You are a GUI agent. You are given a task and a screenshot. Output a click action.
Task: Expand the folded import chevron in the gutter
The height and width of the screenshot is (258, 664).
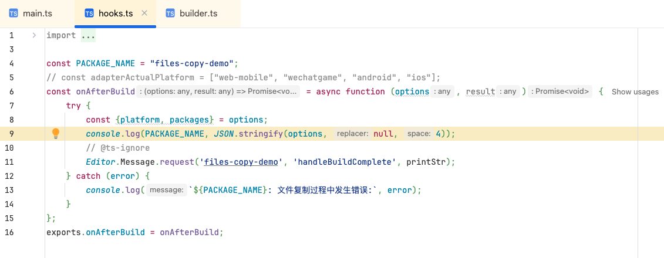pos(34,35)
